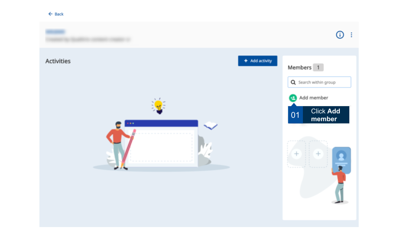Select the Add member text label
This screenshot has height=234, width=416.
pyautogui.click(x=313, y=98)
